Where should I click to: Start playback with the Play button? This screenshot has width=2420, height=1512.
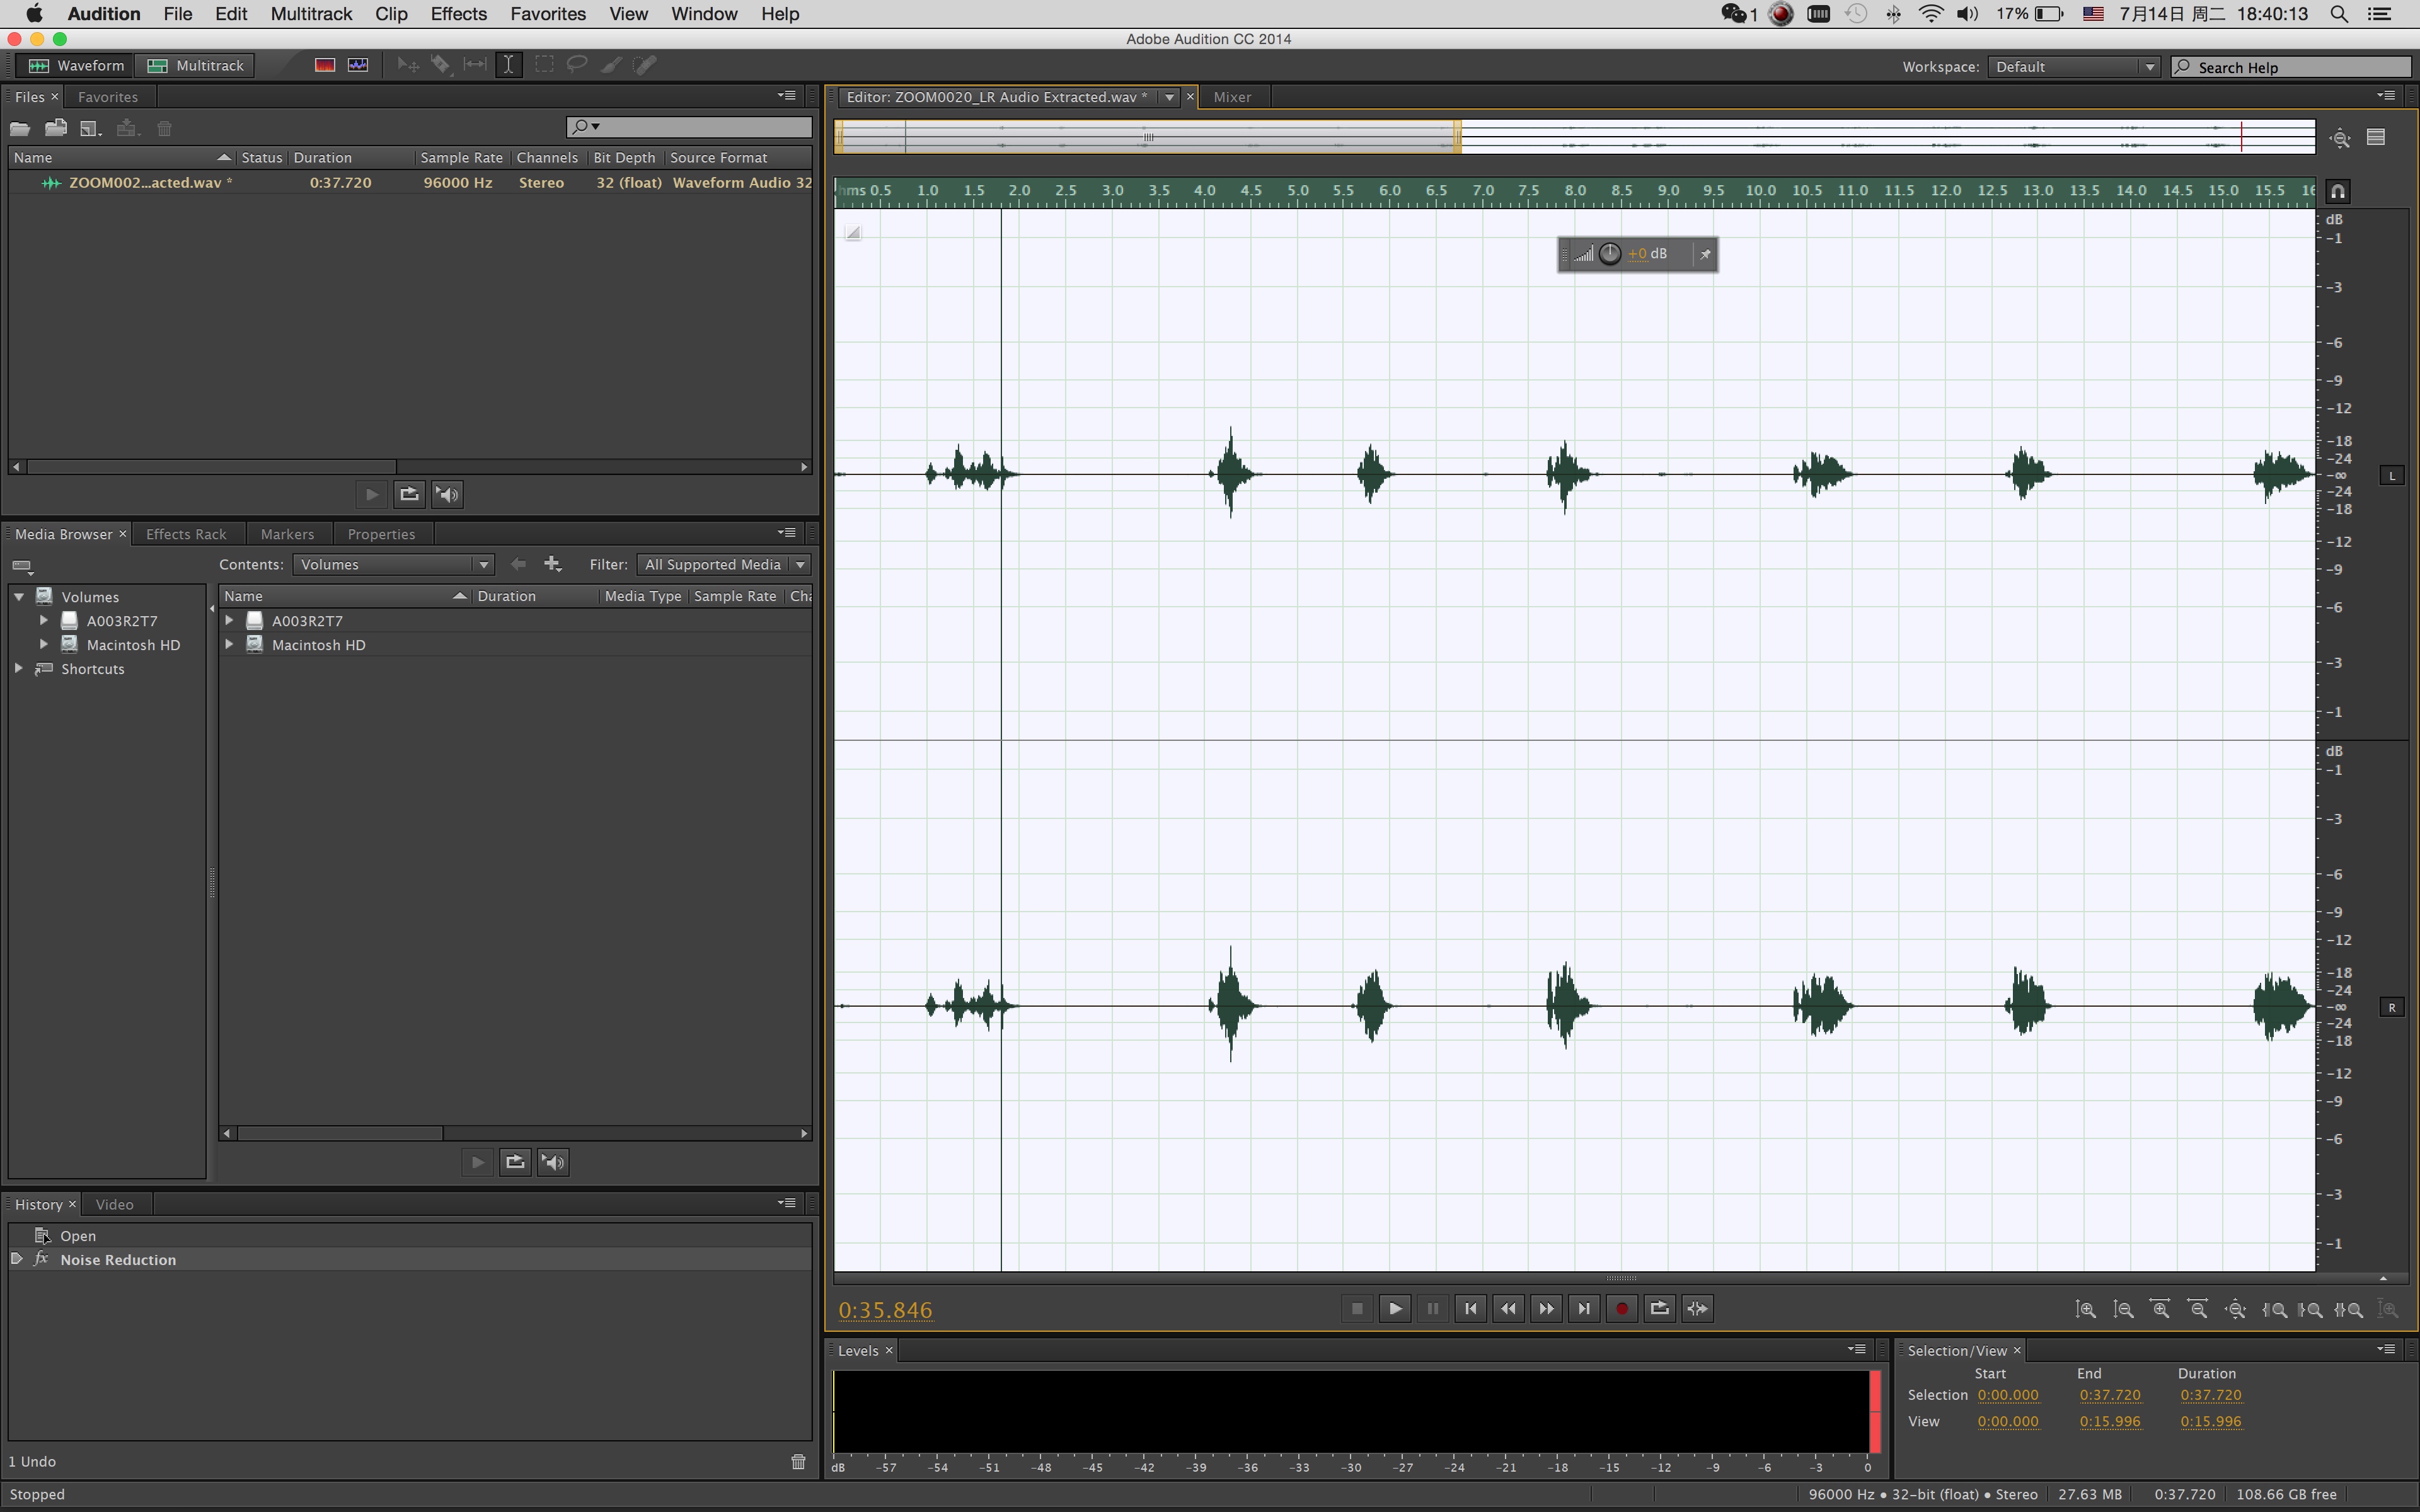pyautogui.click(x=1394, y=1308)
